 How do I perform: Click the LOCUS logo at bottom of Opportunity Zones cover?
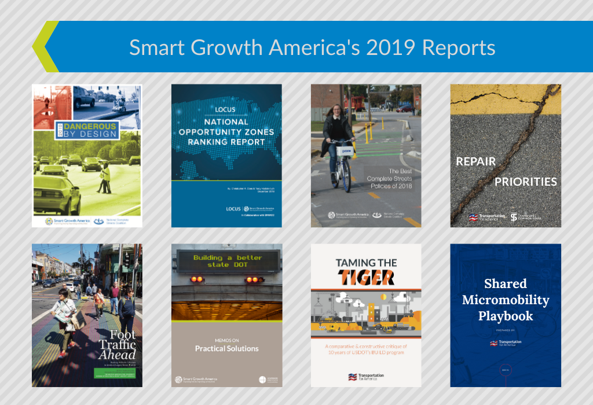point(232,208)
